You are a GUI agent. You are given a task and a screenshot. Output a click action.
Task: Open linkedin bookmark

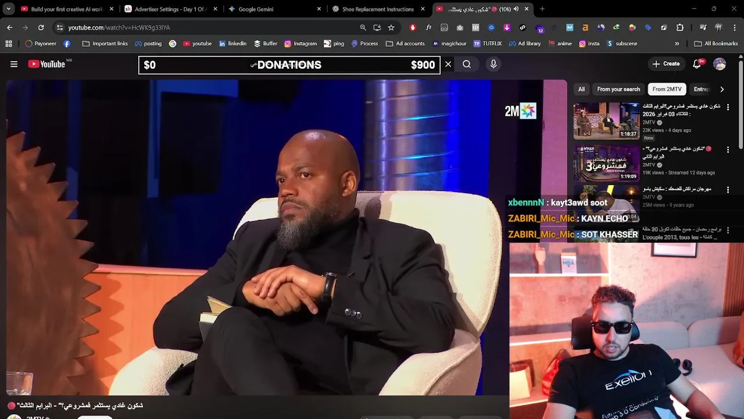(233, 44)
